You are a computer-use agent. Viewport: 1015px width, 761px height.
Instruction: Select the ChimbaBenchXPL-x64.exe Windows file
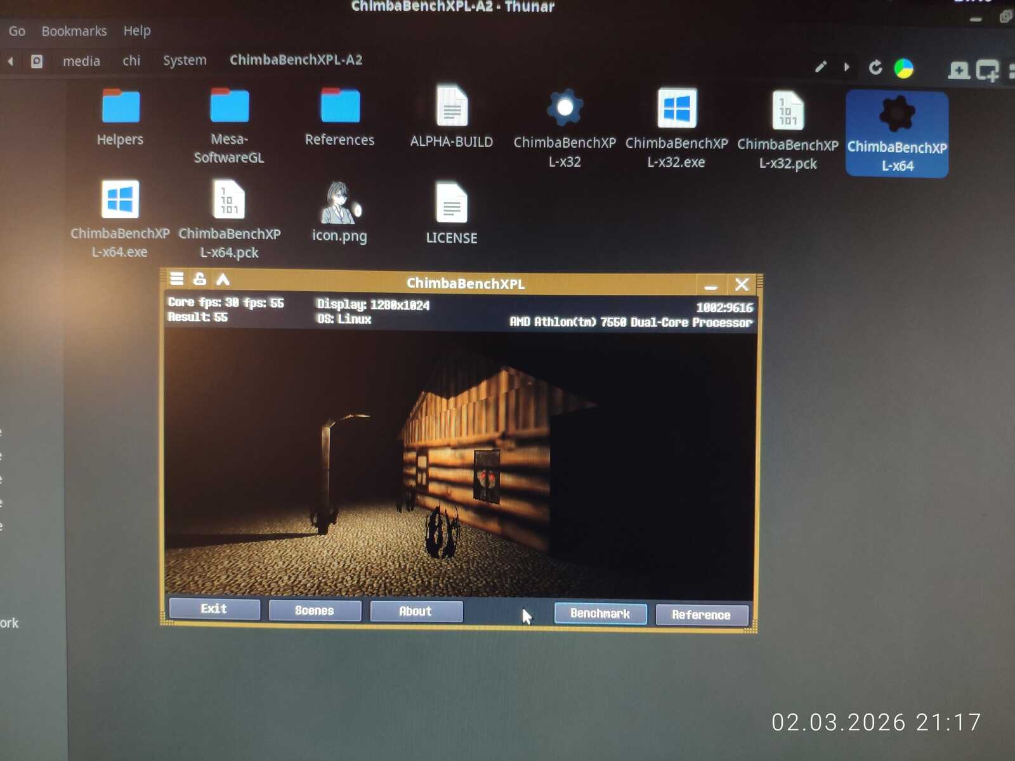click(x=120, y=219)
